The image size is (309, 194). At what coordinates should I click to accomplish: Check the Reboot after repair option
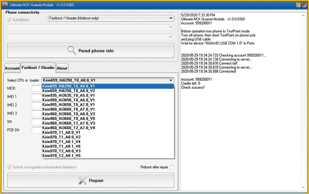[x=172, y=167]
